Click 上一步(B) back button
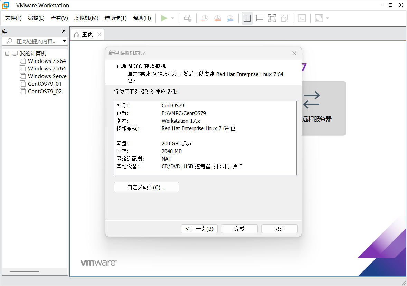407x286 pixels. click(199, 229)
